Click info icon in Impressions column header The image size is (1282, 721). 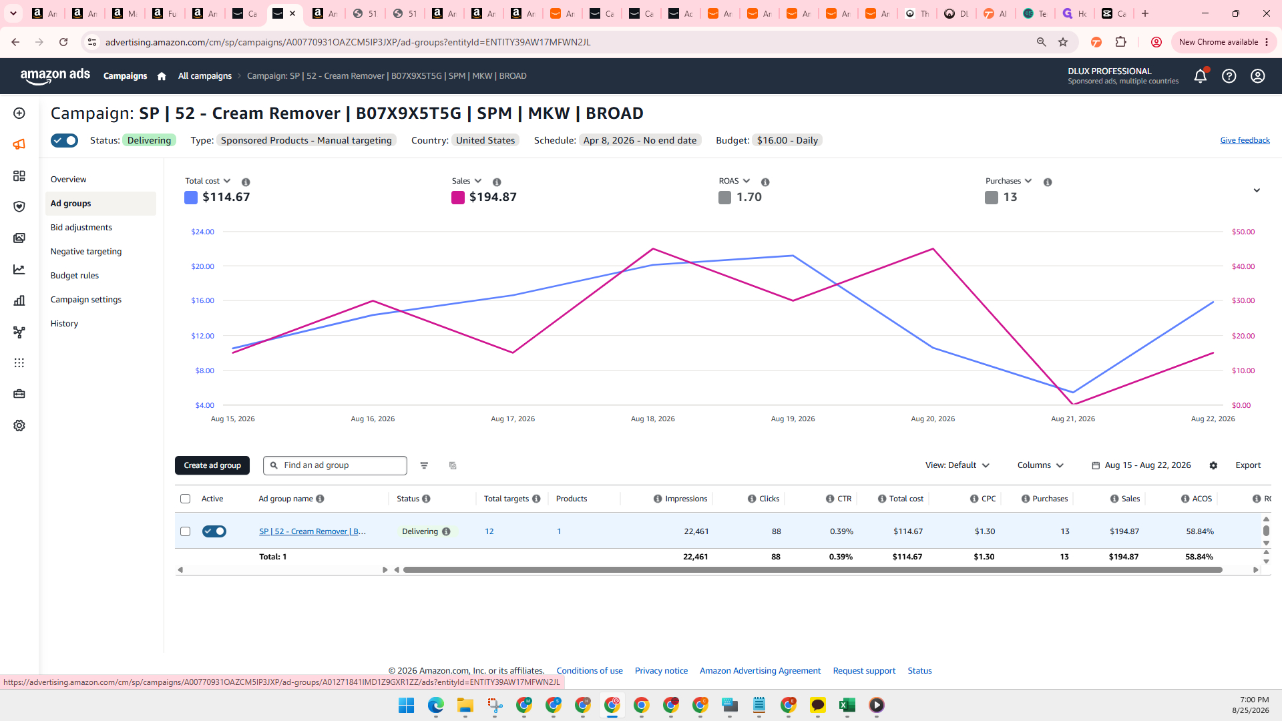pyautogui.click(x=658, y=499)
